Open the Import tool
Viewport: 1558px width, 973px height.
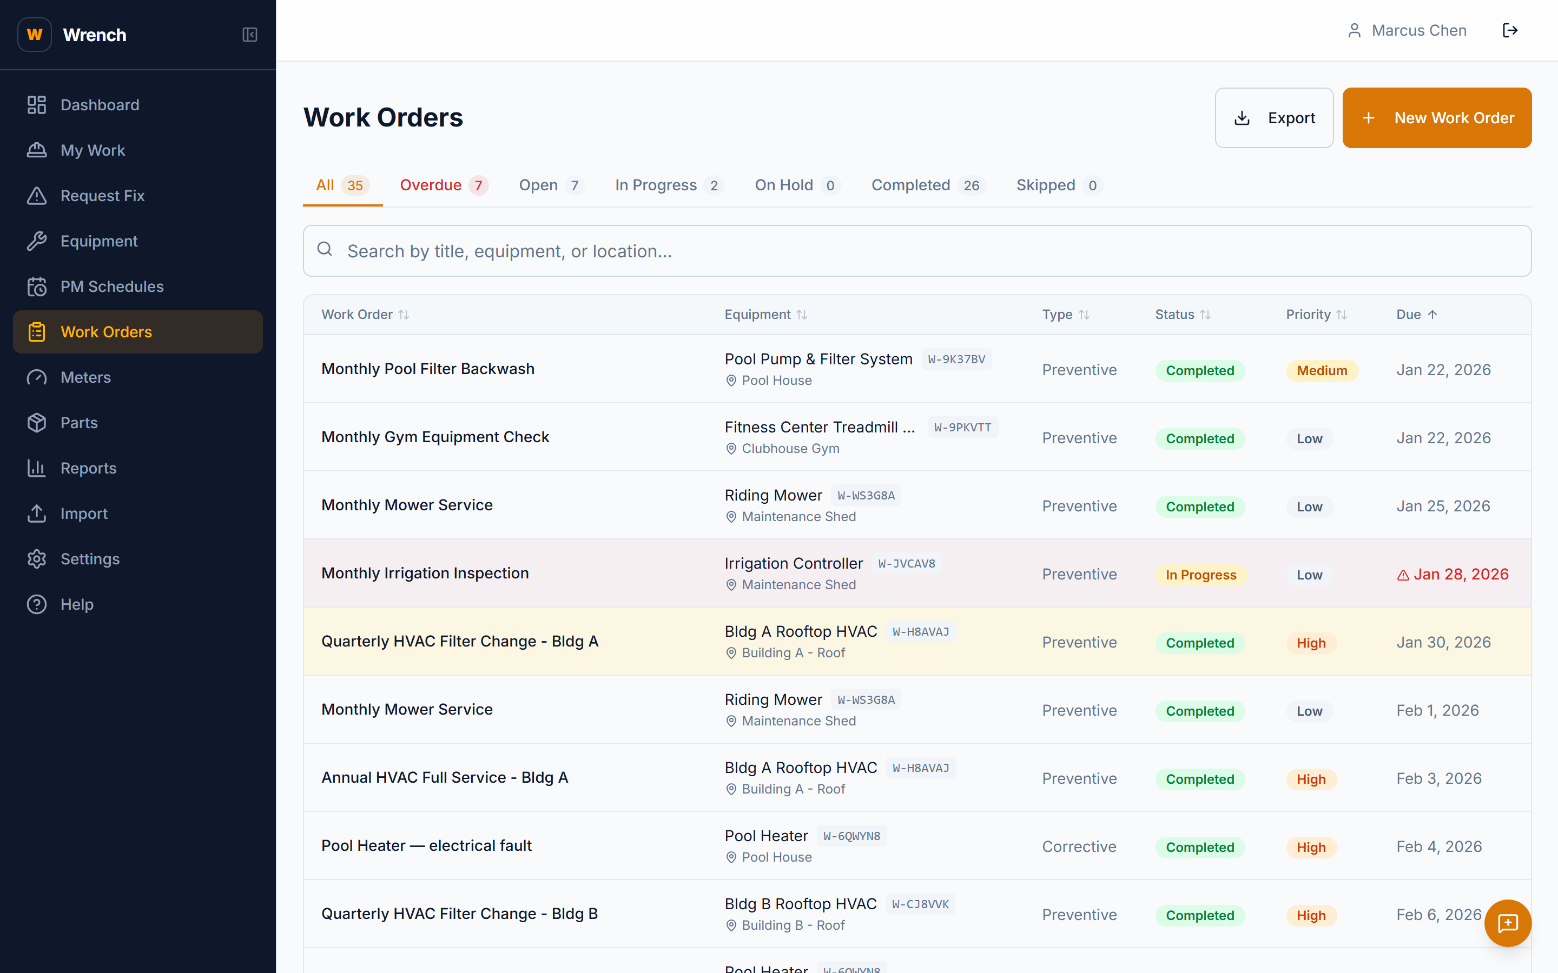click(84, 514)
